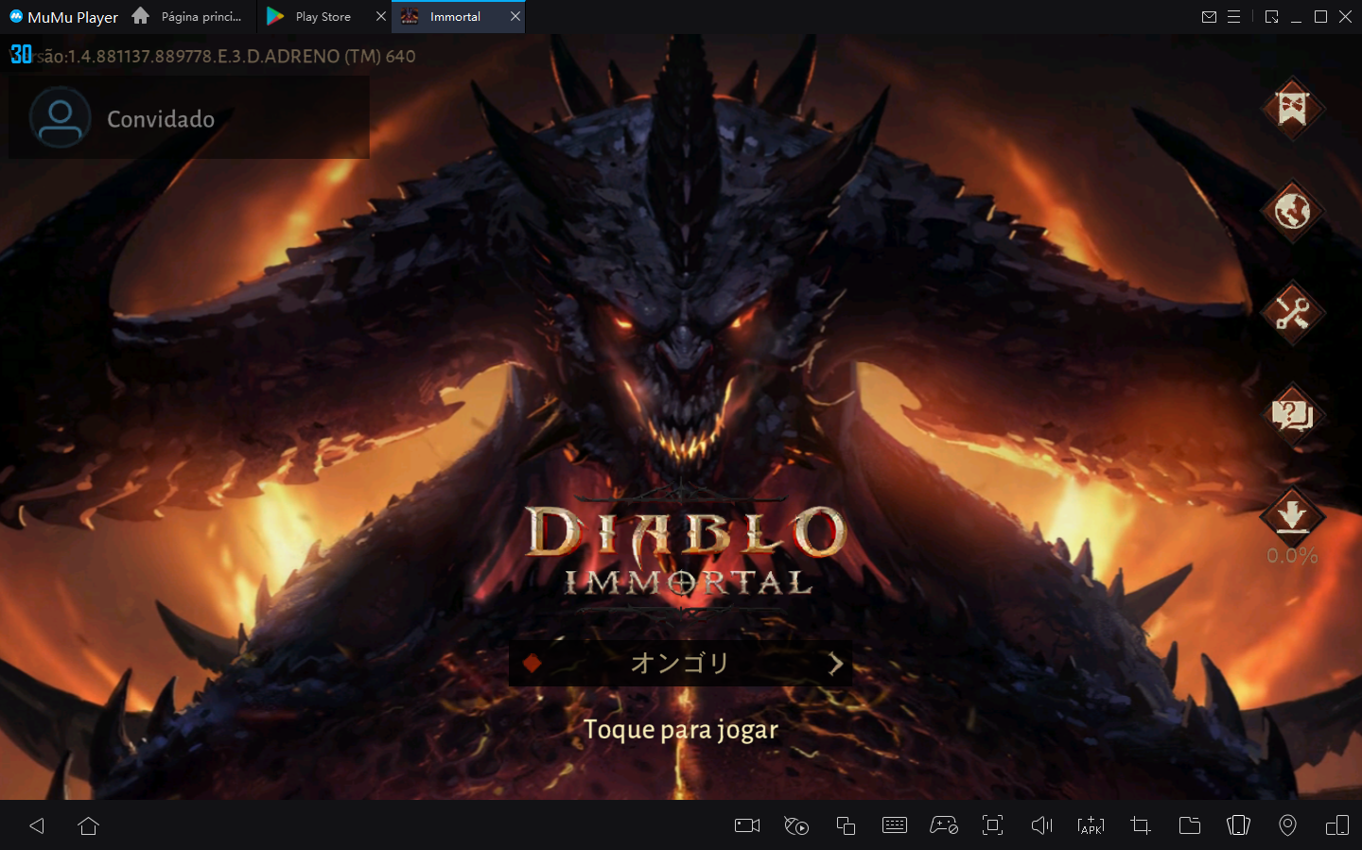Log in through the Convidado guest profile
This screenshot has height=850, width=1362.
click(x=161, y=117)
